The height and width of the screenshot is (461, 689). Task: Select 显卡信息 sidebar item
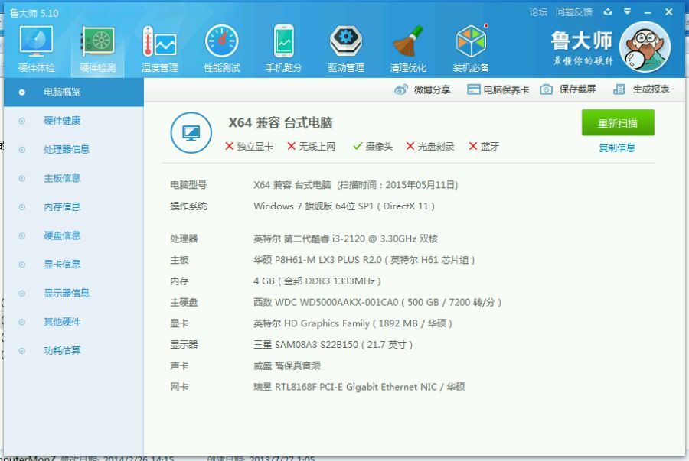62,264
